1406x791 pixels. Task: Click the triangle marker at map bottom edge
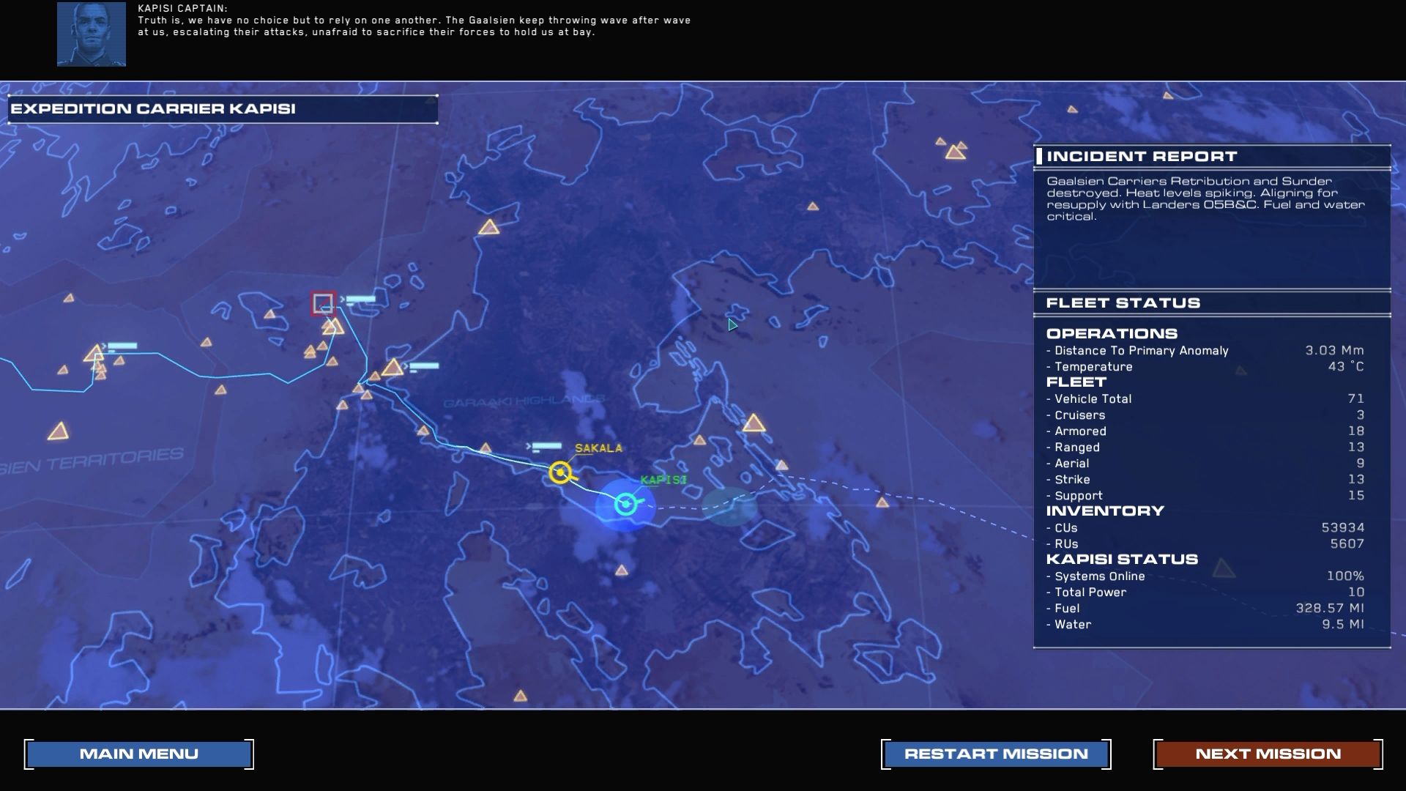[520, 696]
